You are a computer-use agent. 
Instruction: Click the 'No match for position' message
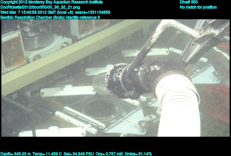(198, 7)
